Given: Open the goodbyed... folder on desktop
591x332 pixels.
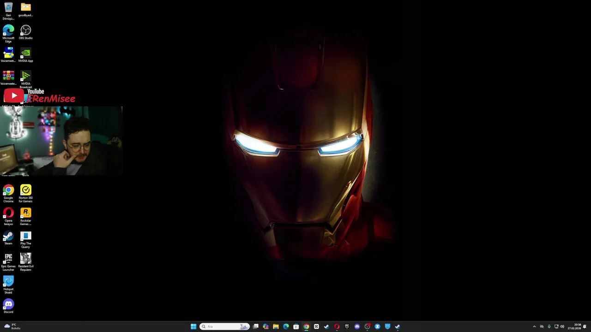Looking at the screenshot, I should pyautogui.click(x=26, y=10).
